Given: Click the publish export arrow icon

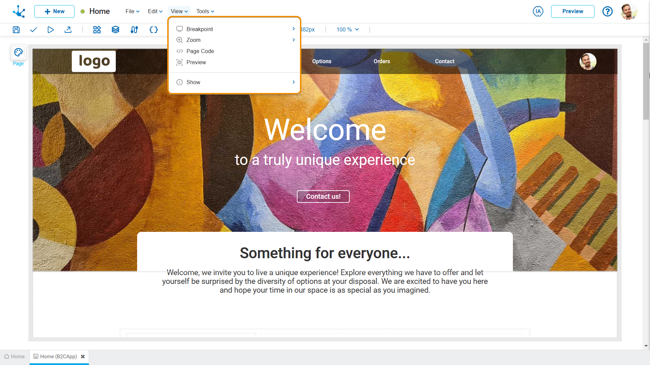Looking at the screenshot, I should point(68,30).
